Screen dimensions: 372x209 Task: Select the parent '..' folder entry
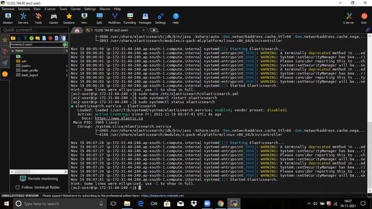pos(19,57)
